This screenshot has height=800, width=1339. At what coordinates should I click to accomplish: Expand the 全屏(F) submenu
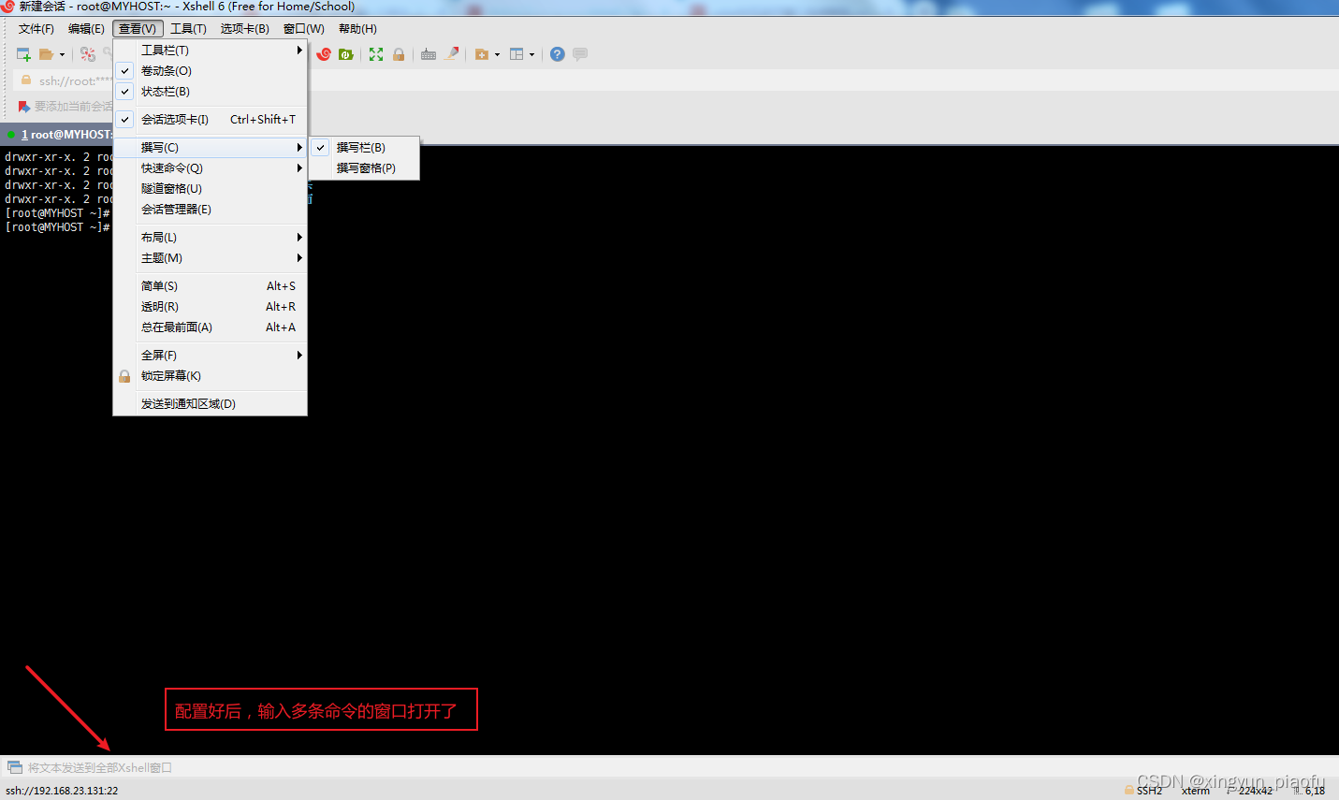[210, 356]
